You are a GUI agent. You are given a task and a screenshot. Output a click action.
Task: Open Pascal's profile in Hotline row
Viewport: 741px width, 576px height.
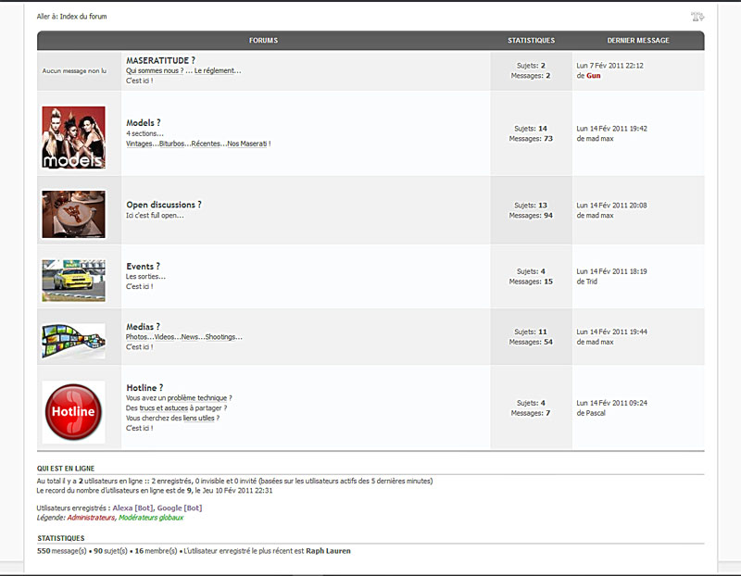coord(596,413)
